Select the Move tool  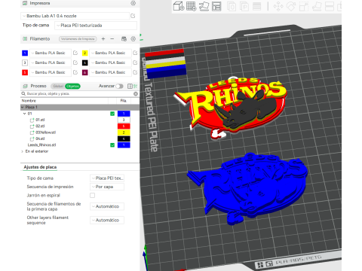point(278,6)
